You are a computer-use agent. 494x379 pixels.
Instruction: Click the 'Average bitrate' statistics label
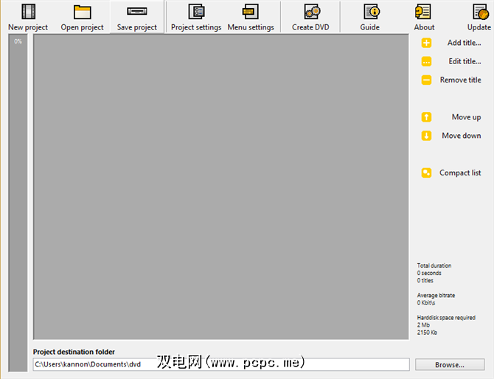(x=436, y=296)
